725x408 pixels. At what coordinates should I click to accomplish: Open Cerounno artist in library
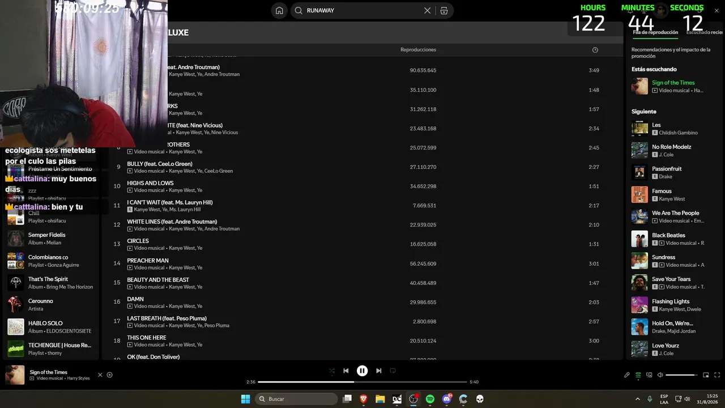pos(52,305)
